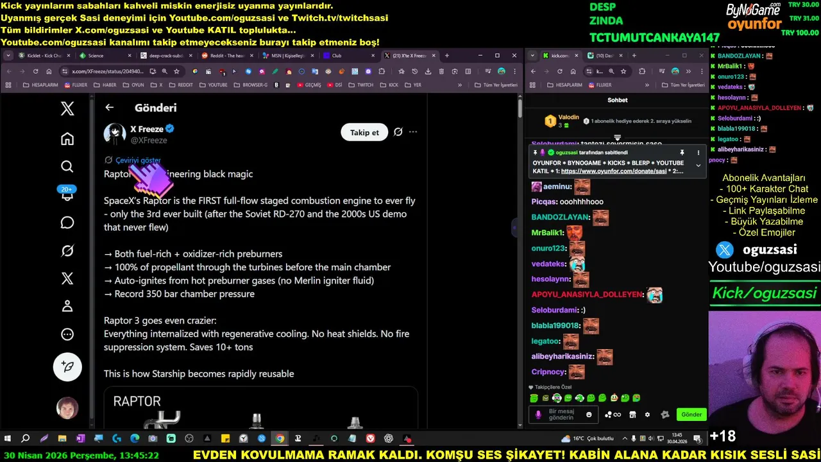Viewport: 821px width, 462px height.
Task: Open the TWITCH bookmark folder
Action: pos(360,85)
